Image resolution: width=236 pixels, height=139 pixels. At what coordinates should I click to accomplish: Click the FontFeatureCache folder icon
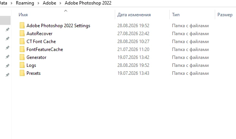(x=22, y=49)
